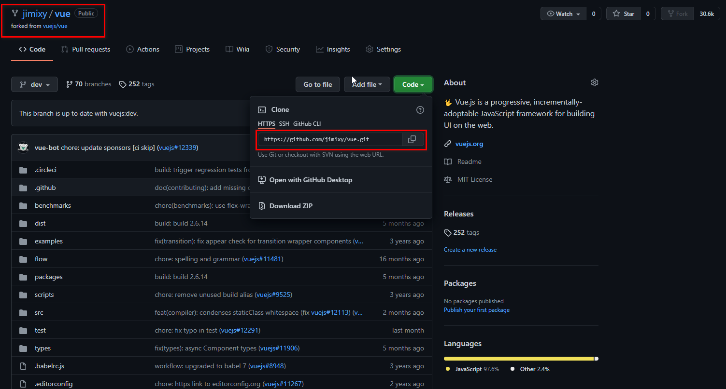The image size is (726, 389).
Task: Open the examples folder
Action: (49, 241)
